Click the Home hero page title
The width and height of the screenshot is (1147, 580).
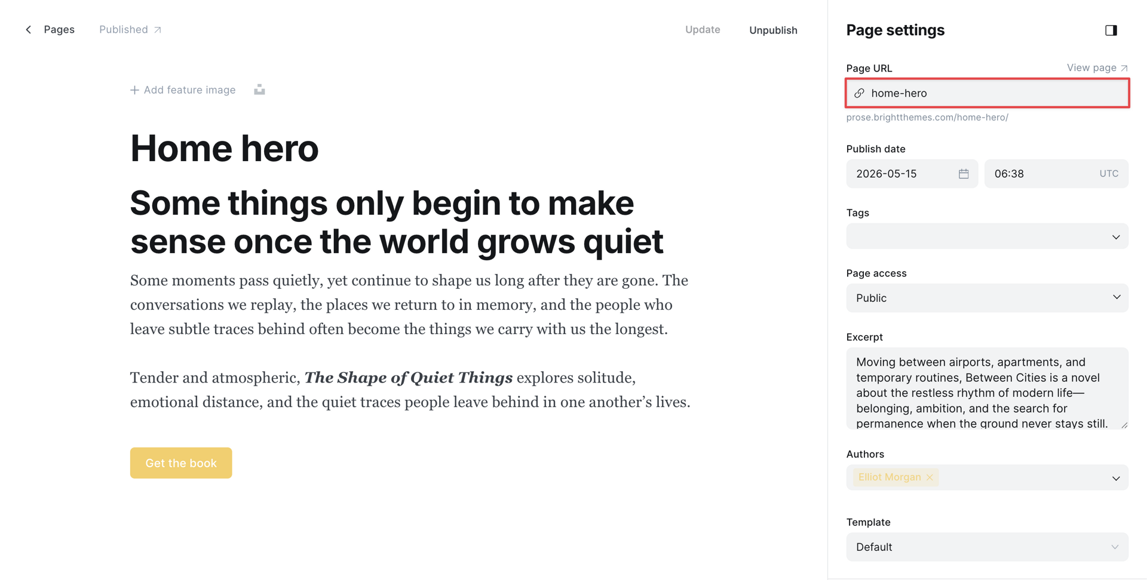[x=225, y=149]
